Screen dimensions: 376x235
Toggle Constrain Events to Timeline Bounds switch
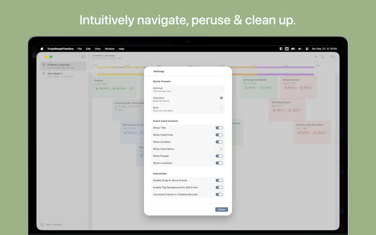coord(219,194)
